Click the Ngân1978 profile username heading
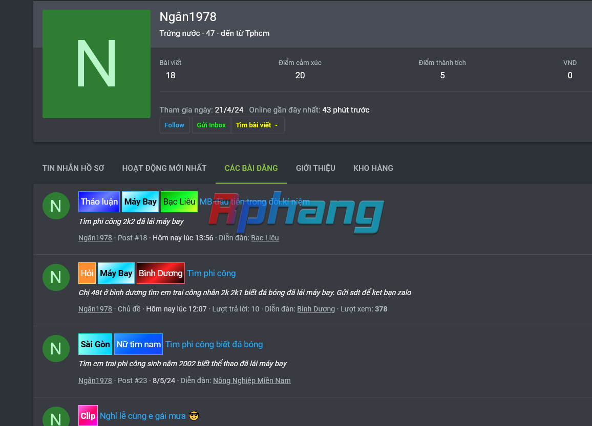This screenshot has height=426, width=592. tap(188, 16)
